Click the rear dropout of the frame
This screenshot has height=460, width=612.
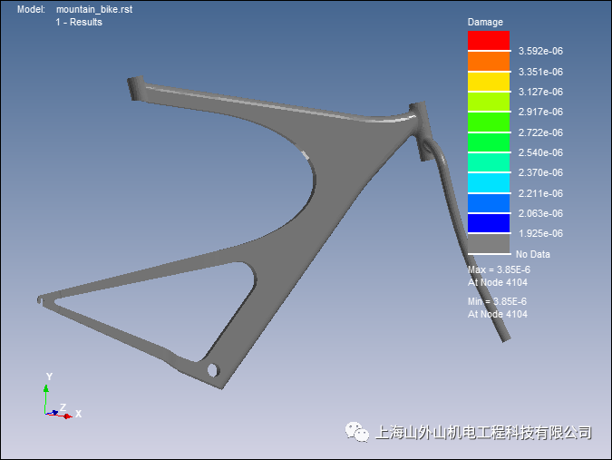point(40,300)
